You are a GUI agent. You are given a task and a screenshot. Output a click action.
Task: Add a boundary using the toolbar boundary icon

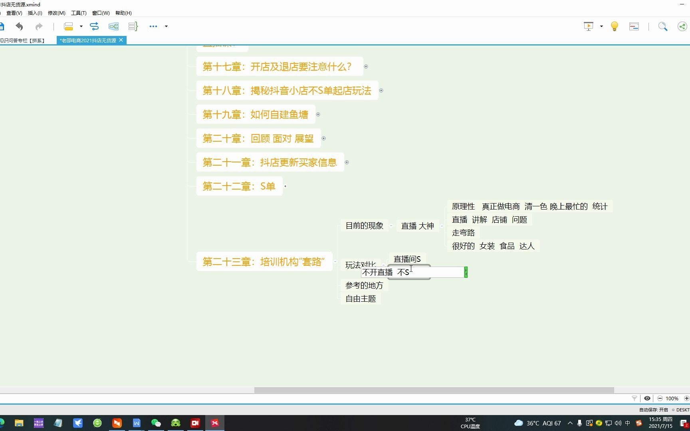(x=113, y=26)
